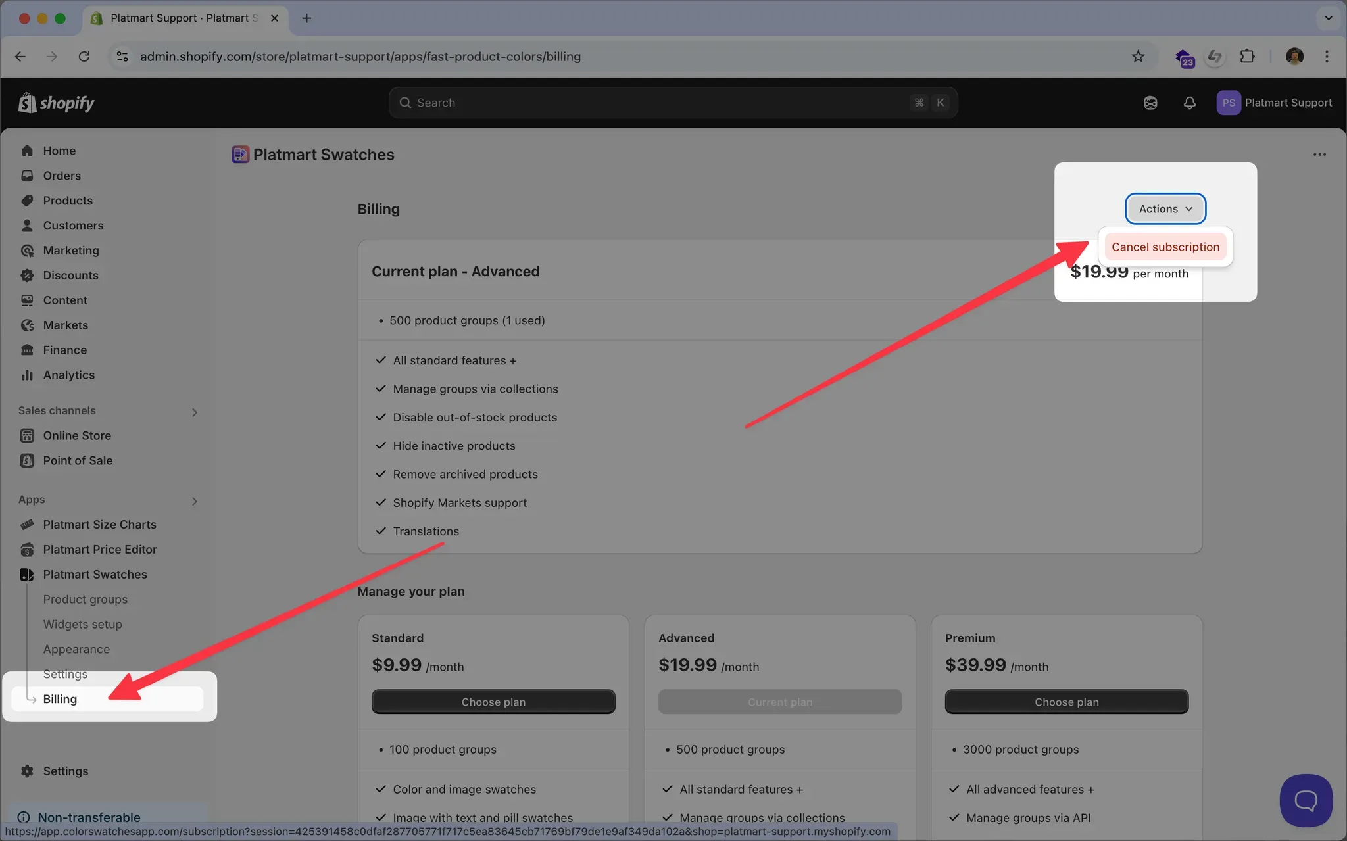Open Chrome's three-dot menu
This screenshot has height=841, width=1347.
coord(1327,57)
